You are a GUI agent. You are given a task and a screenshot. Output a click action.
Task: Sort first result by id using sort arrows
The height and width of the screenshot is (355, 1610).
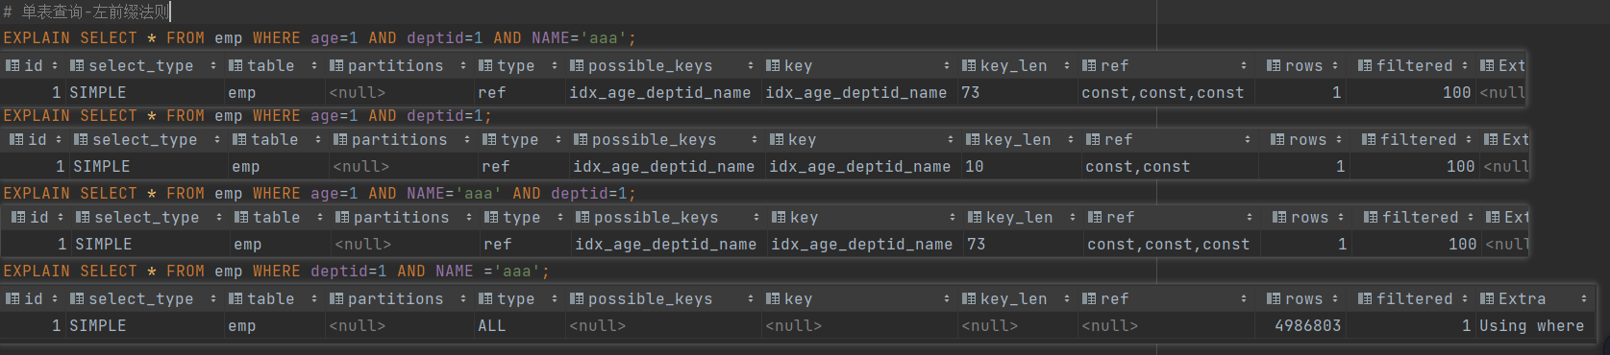(x=55, y=66)
